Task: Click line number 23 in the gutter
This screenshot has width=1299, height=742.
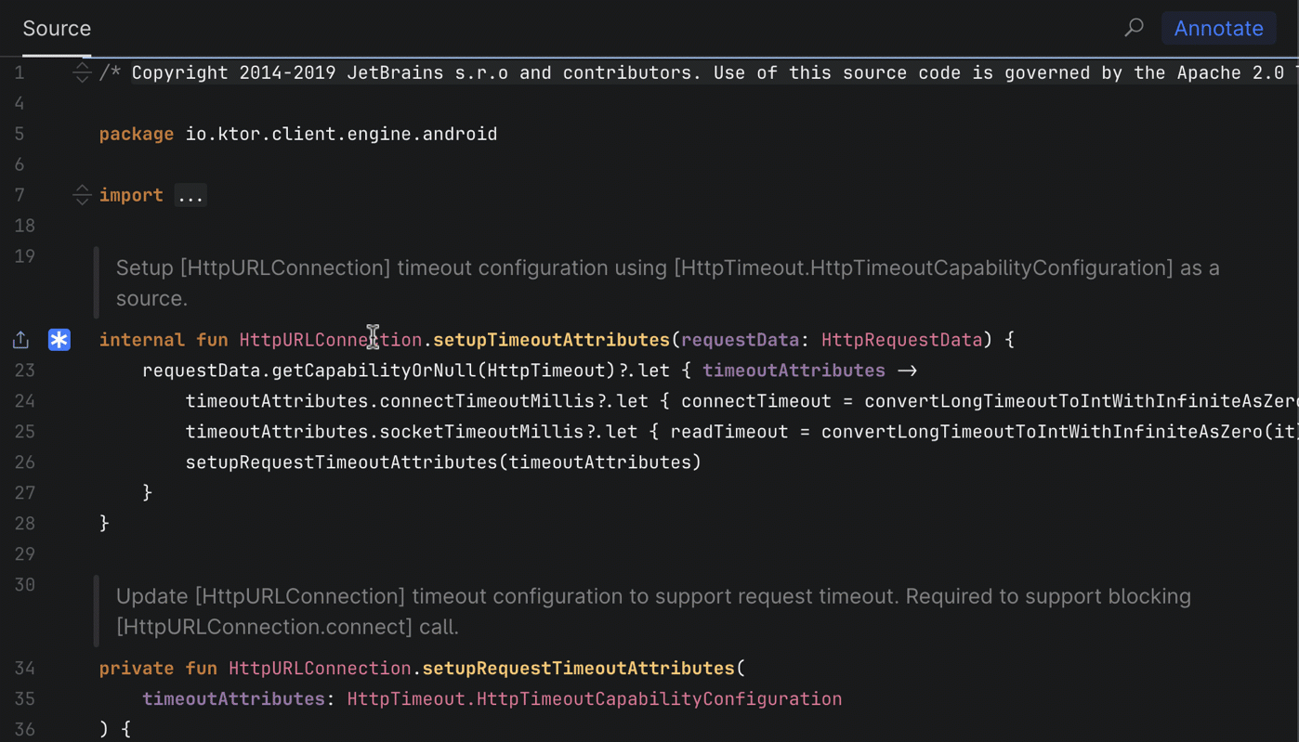Action: point(25,371)
